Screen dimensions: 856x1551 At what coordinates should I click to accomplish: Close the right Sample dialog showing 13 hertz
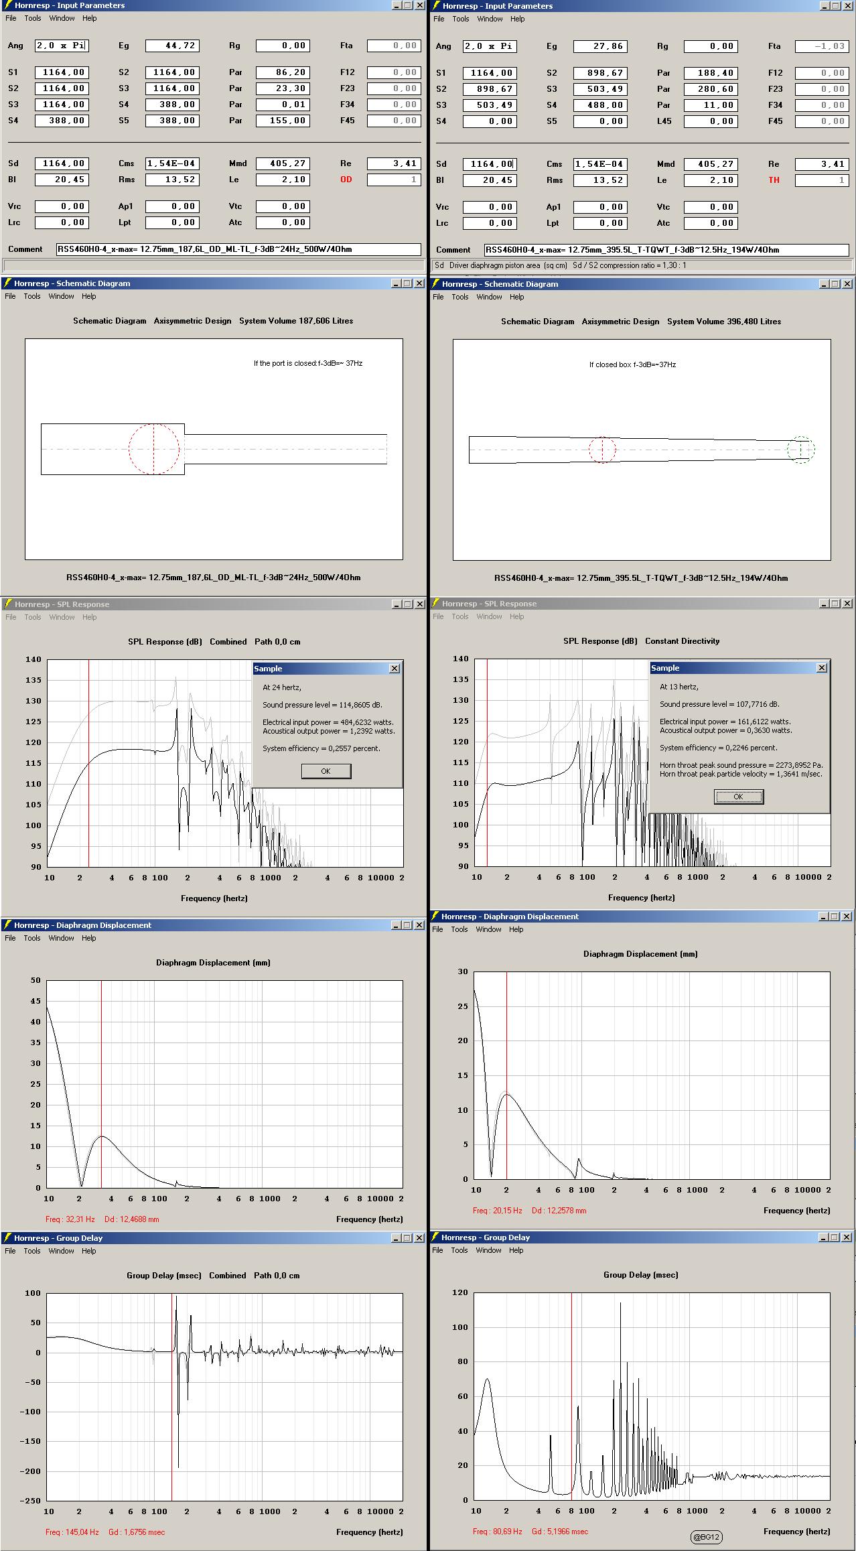[x=822, y=667]
